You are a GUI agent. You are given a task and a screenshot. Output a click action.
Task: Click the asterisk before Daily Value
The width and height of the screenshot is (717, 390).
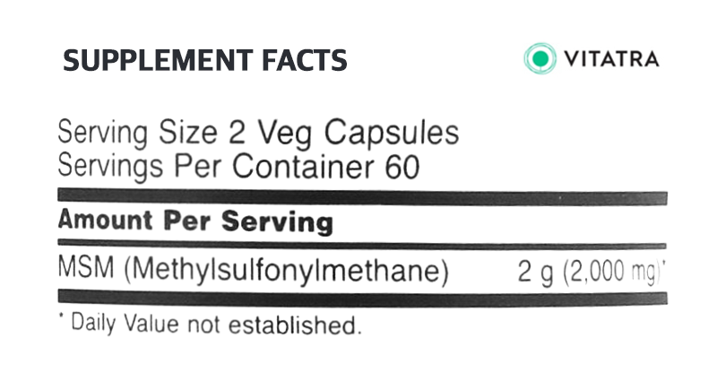pos(61,316)
